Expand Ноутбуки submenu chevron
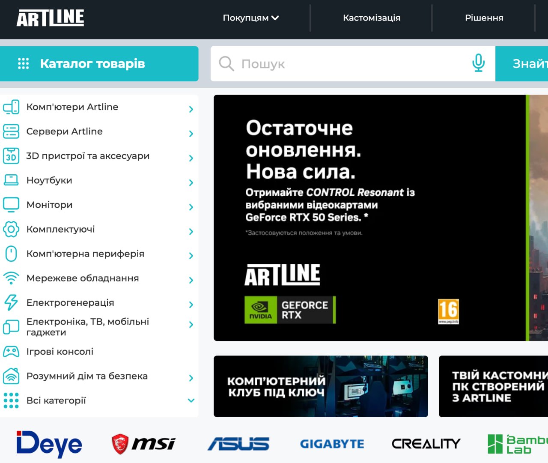This screenshot has height=463, width=548. coord(191,182)
